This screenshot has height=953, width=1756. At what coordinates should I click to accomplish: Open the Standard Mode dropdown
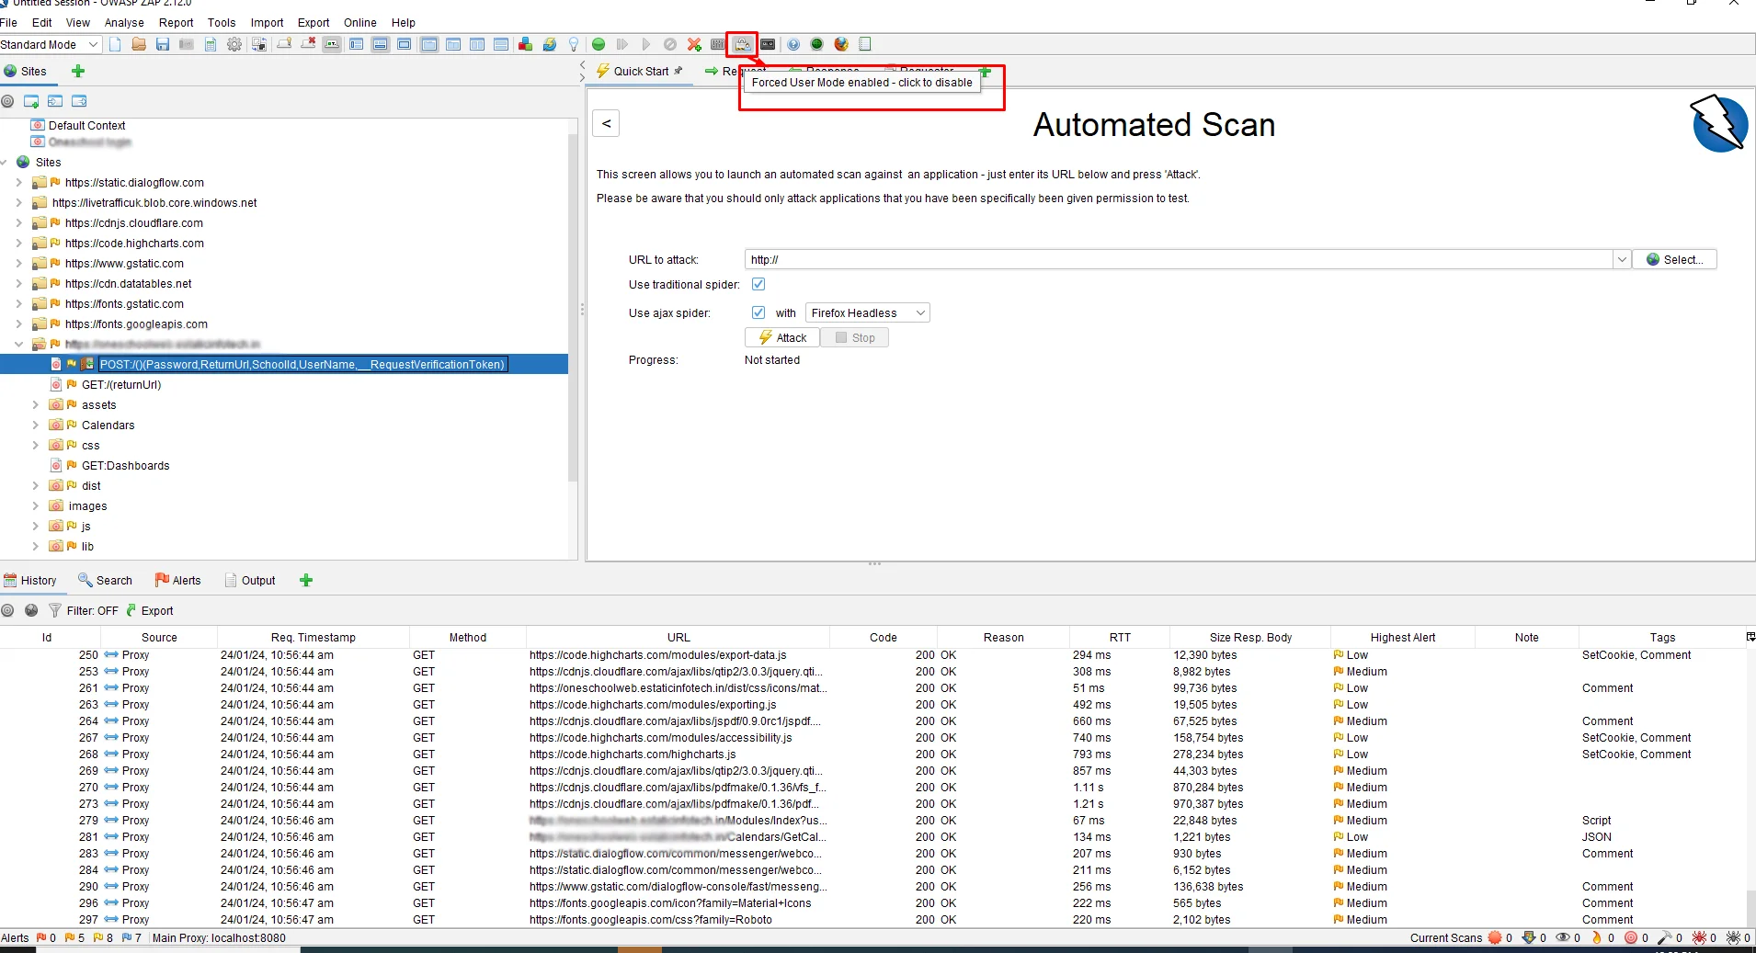50,44
